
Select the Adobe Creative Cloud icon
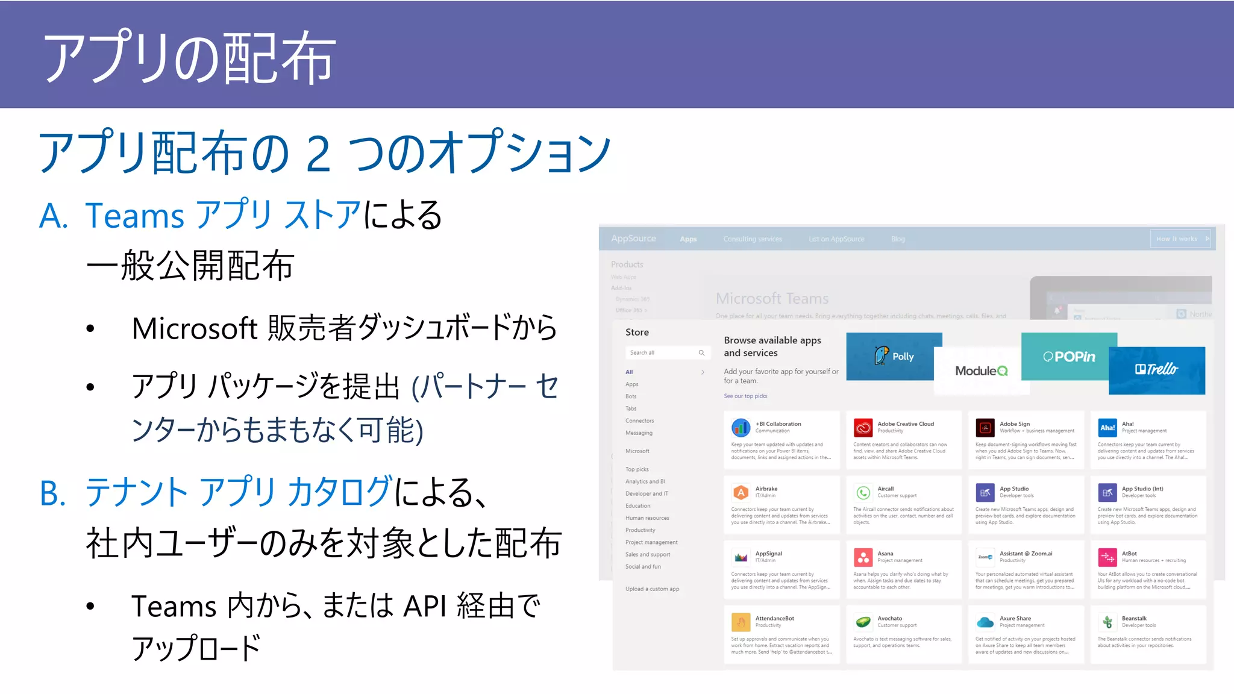[863, 428]
